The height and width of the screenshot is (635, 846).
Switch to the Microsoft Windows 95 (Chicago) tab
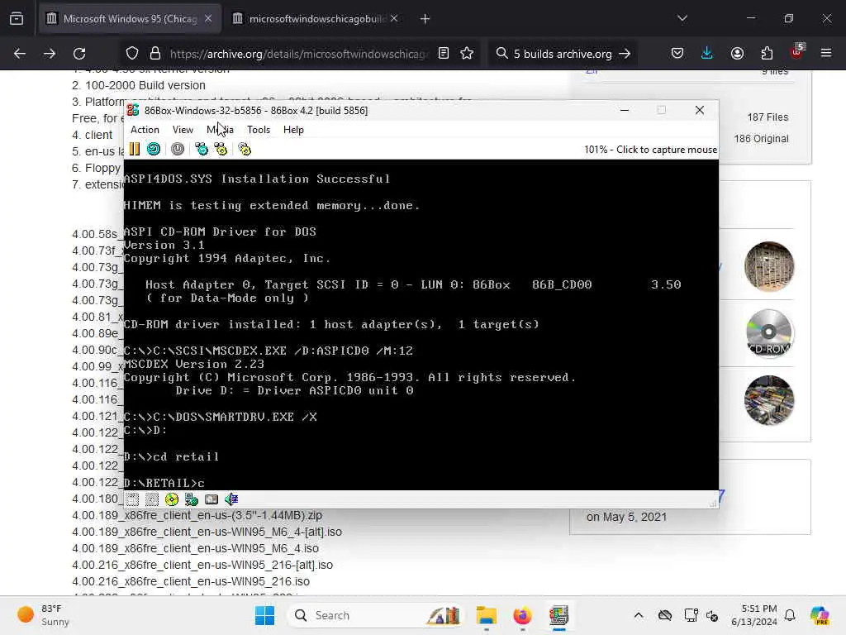[x=130, y=19]
